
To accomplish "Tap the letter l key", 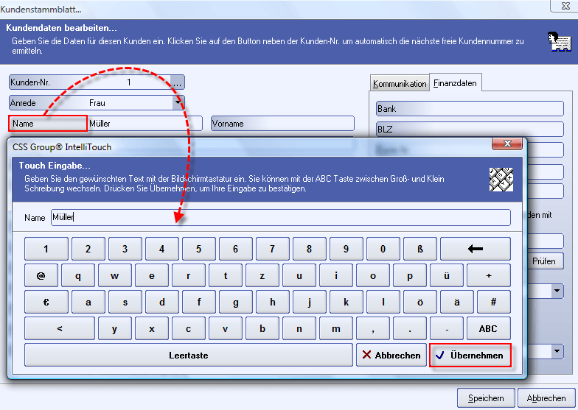I will tap(383, 302).
